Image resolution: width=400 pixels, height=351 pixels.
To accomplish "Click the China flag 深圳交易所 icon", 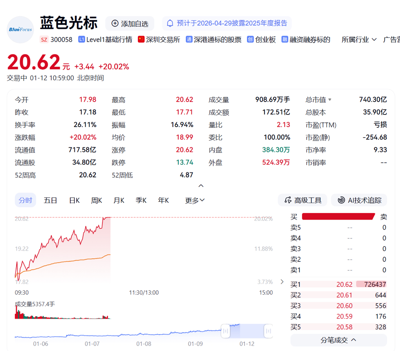I will (141, 39).
